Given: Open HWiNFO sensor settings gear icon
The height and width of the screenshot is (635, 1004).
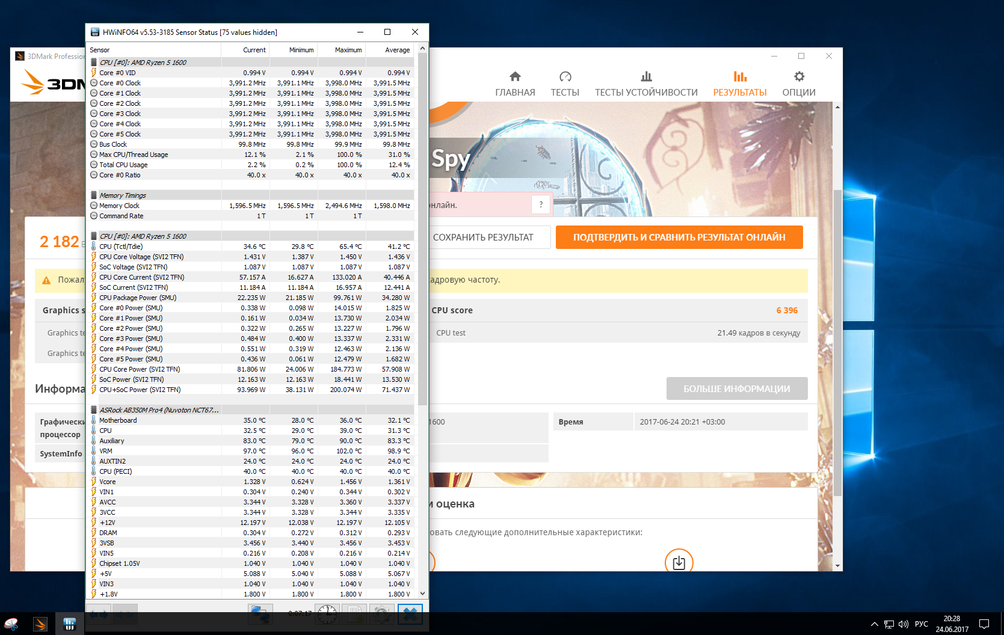Looking at the screenshot, I should pos(381,614).
